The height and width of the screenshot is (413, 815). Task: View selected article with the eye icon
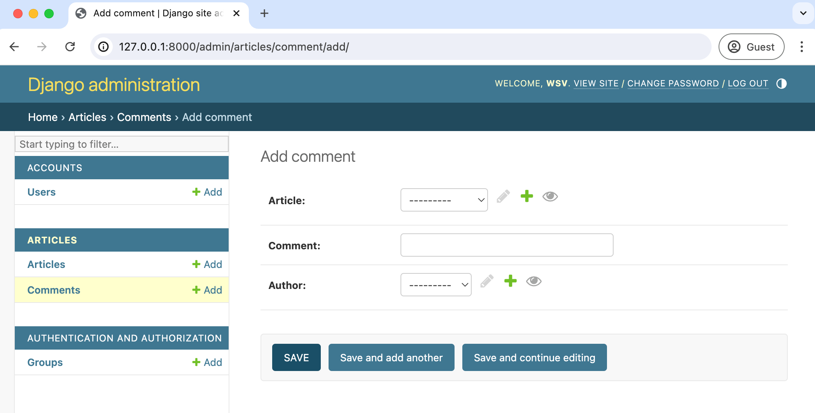(550, 196)
